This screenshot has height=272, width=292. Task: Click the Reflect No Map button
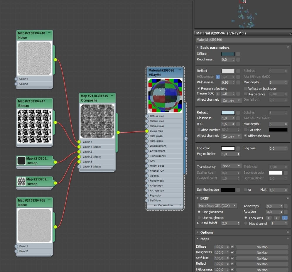click(x=262, y=264)
